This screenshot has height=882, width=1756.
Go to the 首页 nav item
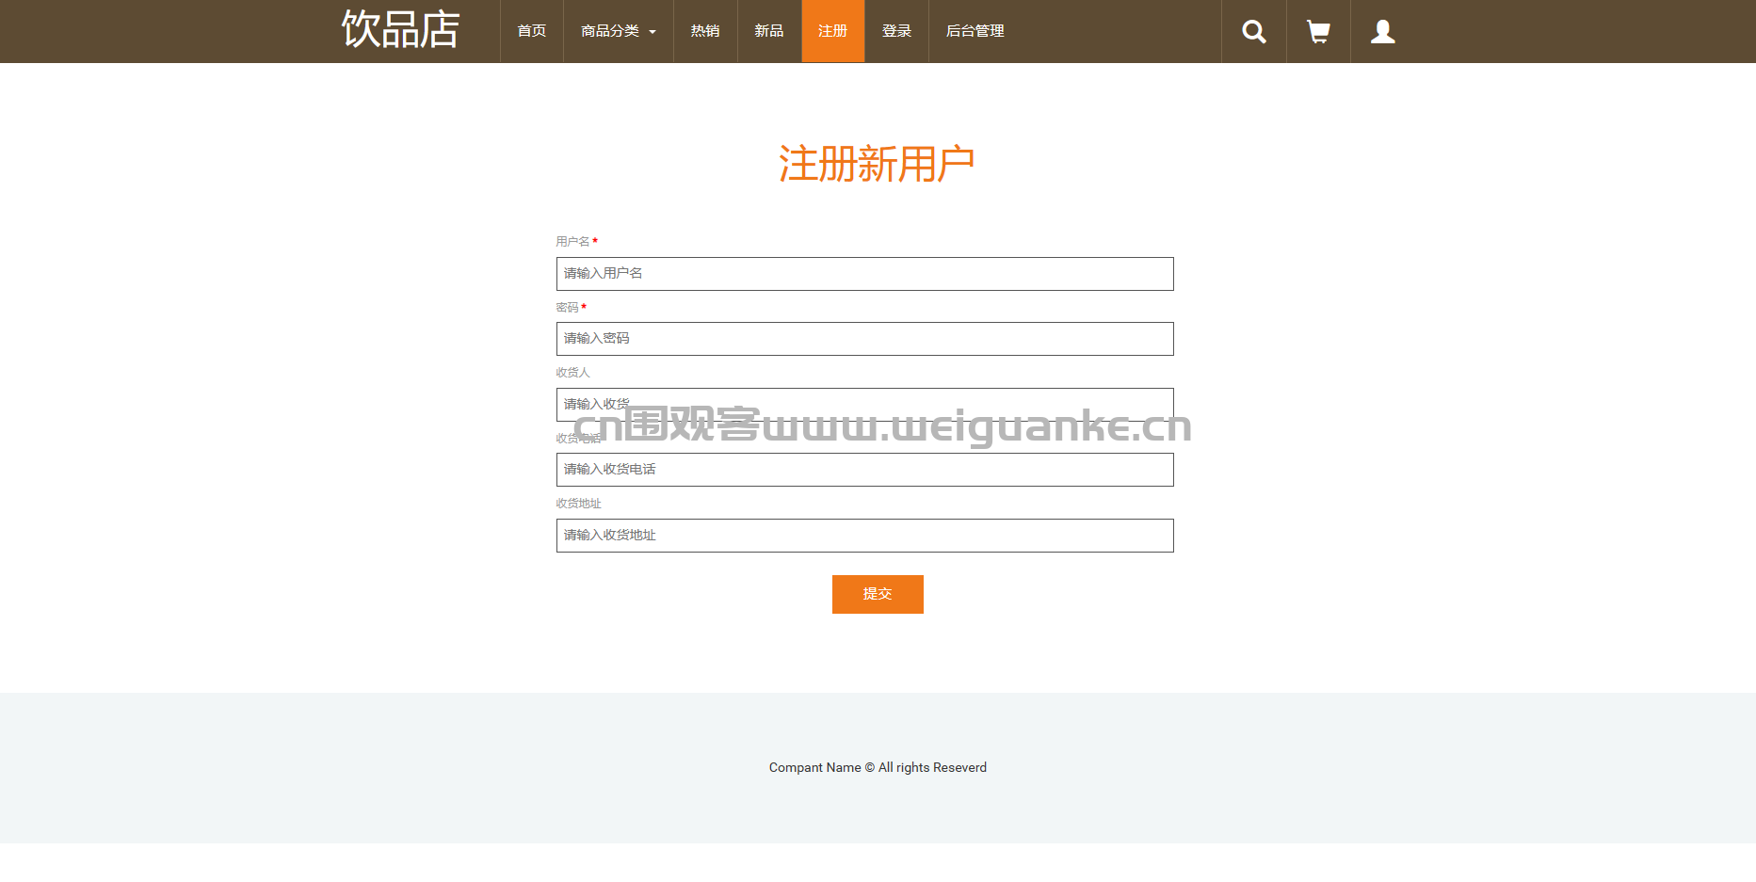pyautogui.click(x=531, y=31)
